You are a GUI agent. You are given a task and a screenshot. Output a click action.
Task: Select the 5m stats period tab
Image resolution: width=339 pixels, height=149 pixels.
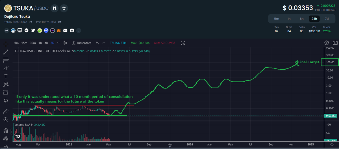277,19
